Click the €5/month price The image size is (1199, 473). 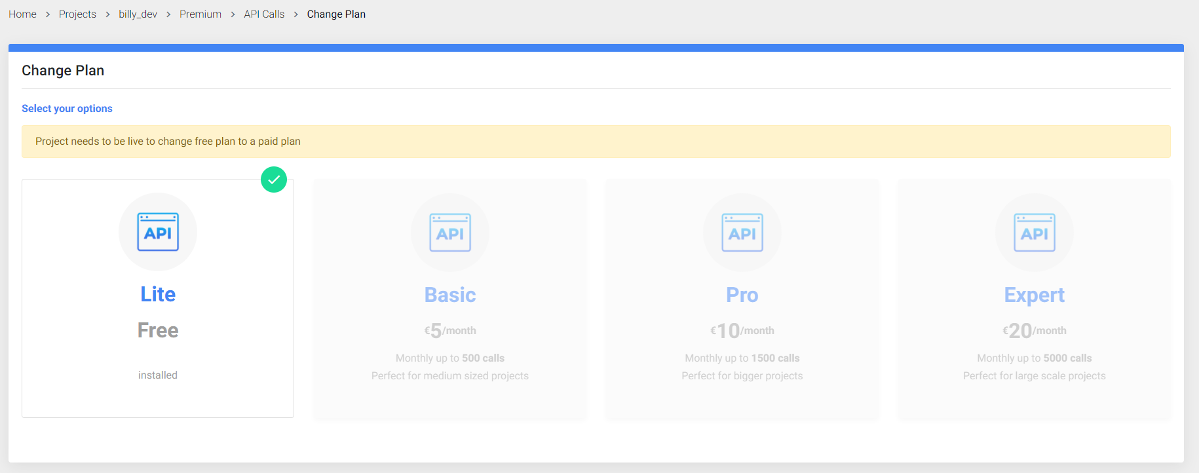pyautogui.click(x=450, y=331)
